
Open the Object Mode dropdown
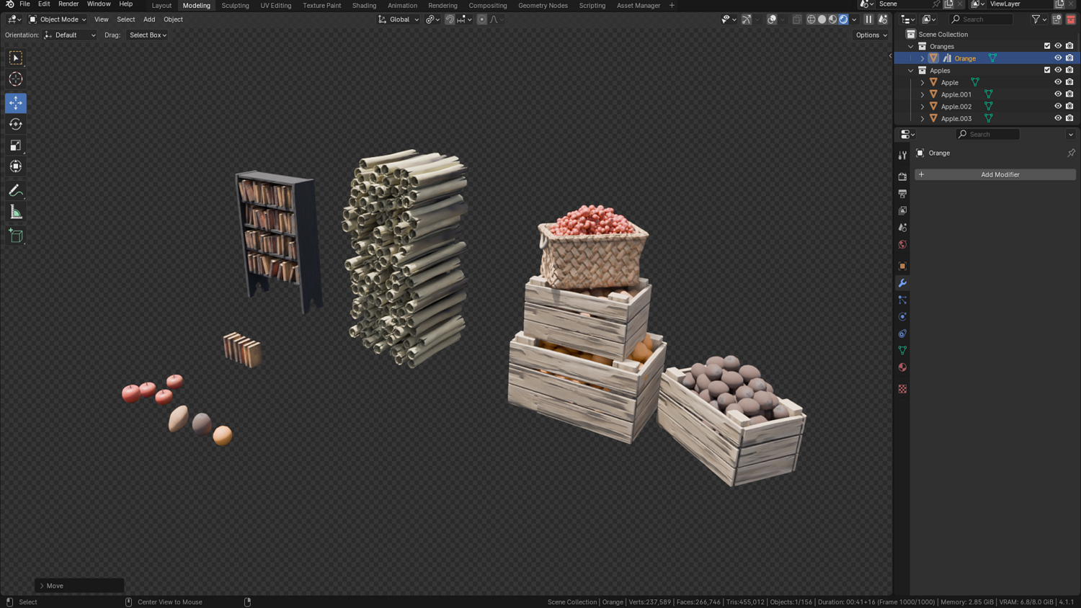point(57,19)
